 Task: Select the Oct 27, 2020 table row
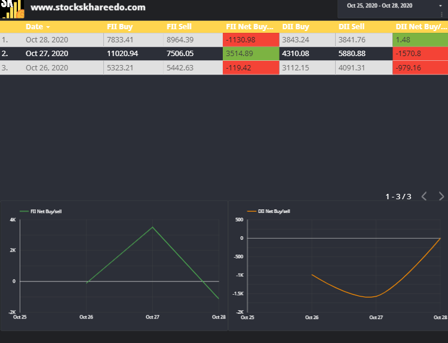click(224, 53)
